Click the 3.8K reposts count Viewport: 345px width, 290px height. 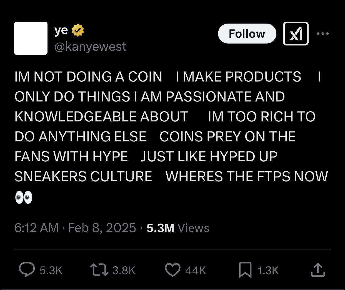(124, 270)
